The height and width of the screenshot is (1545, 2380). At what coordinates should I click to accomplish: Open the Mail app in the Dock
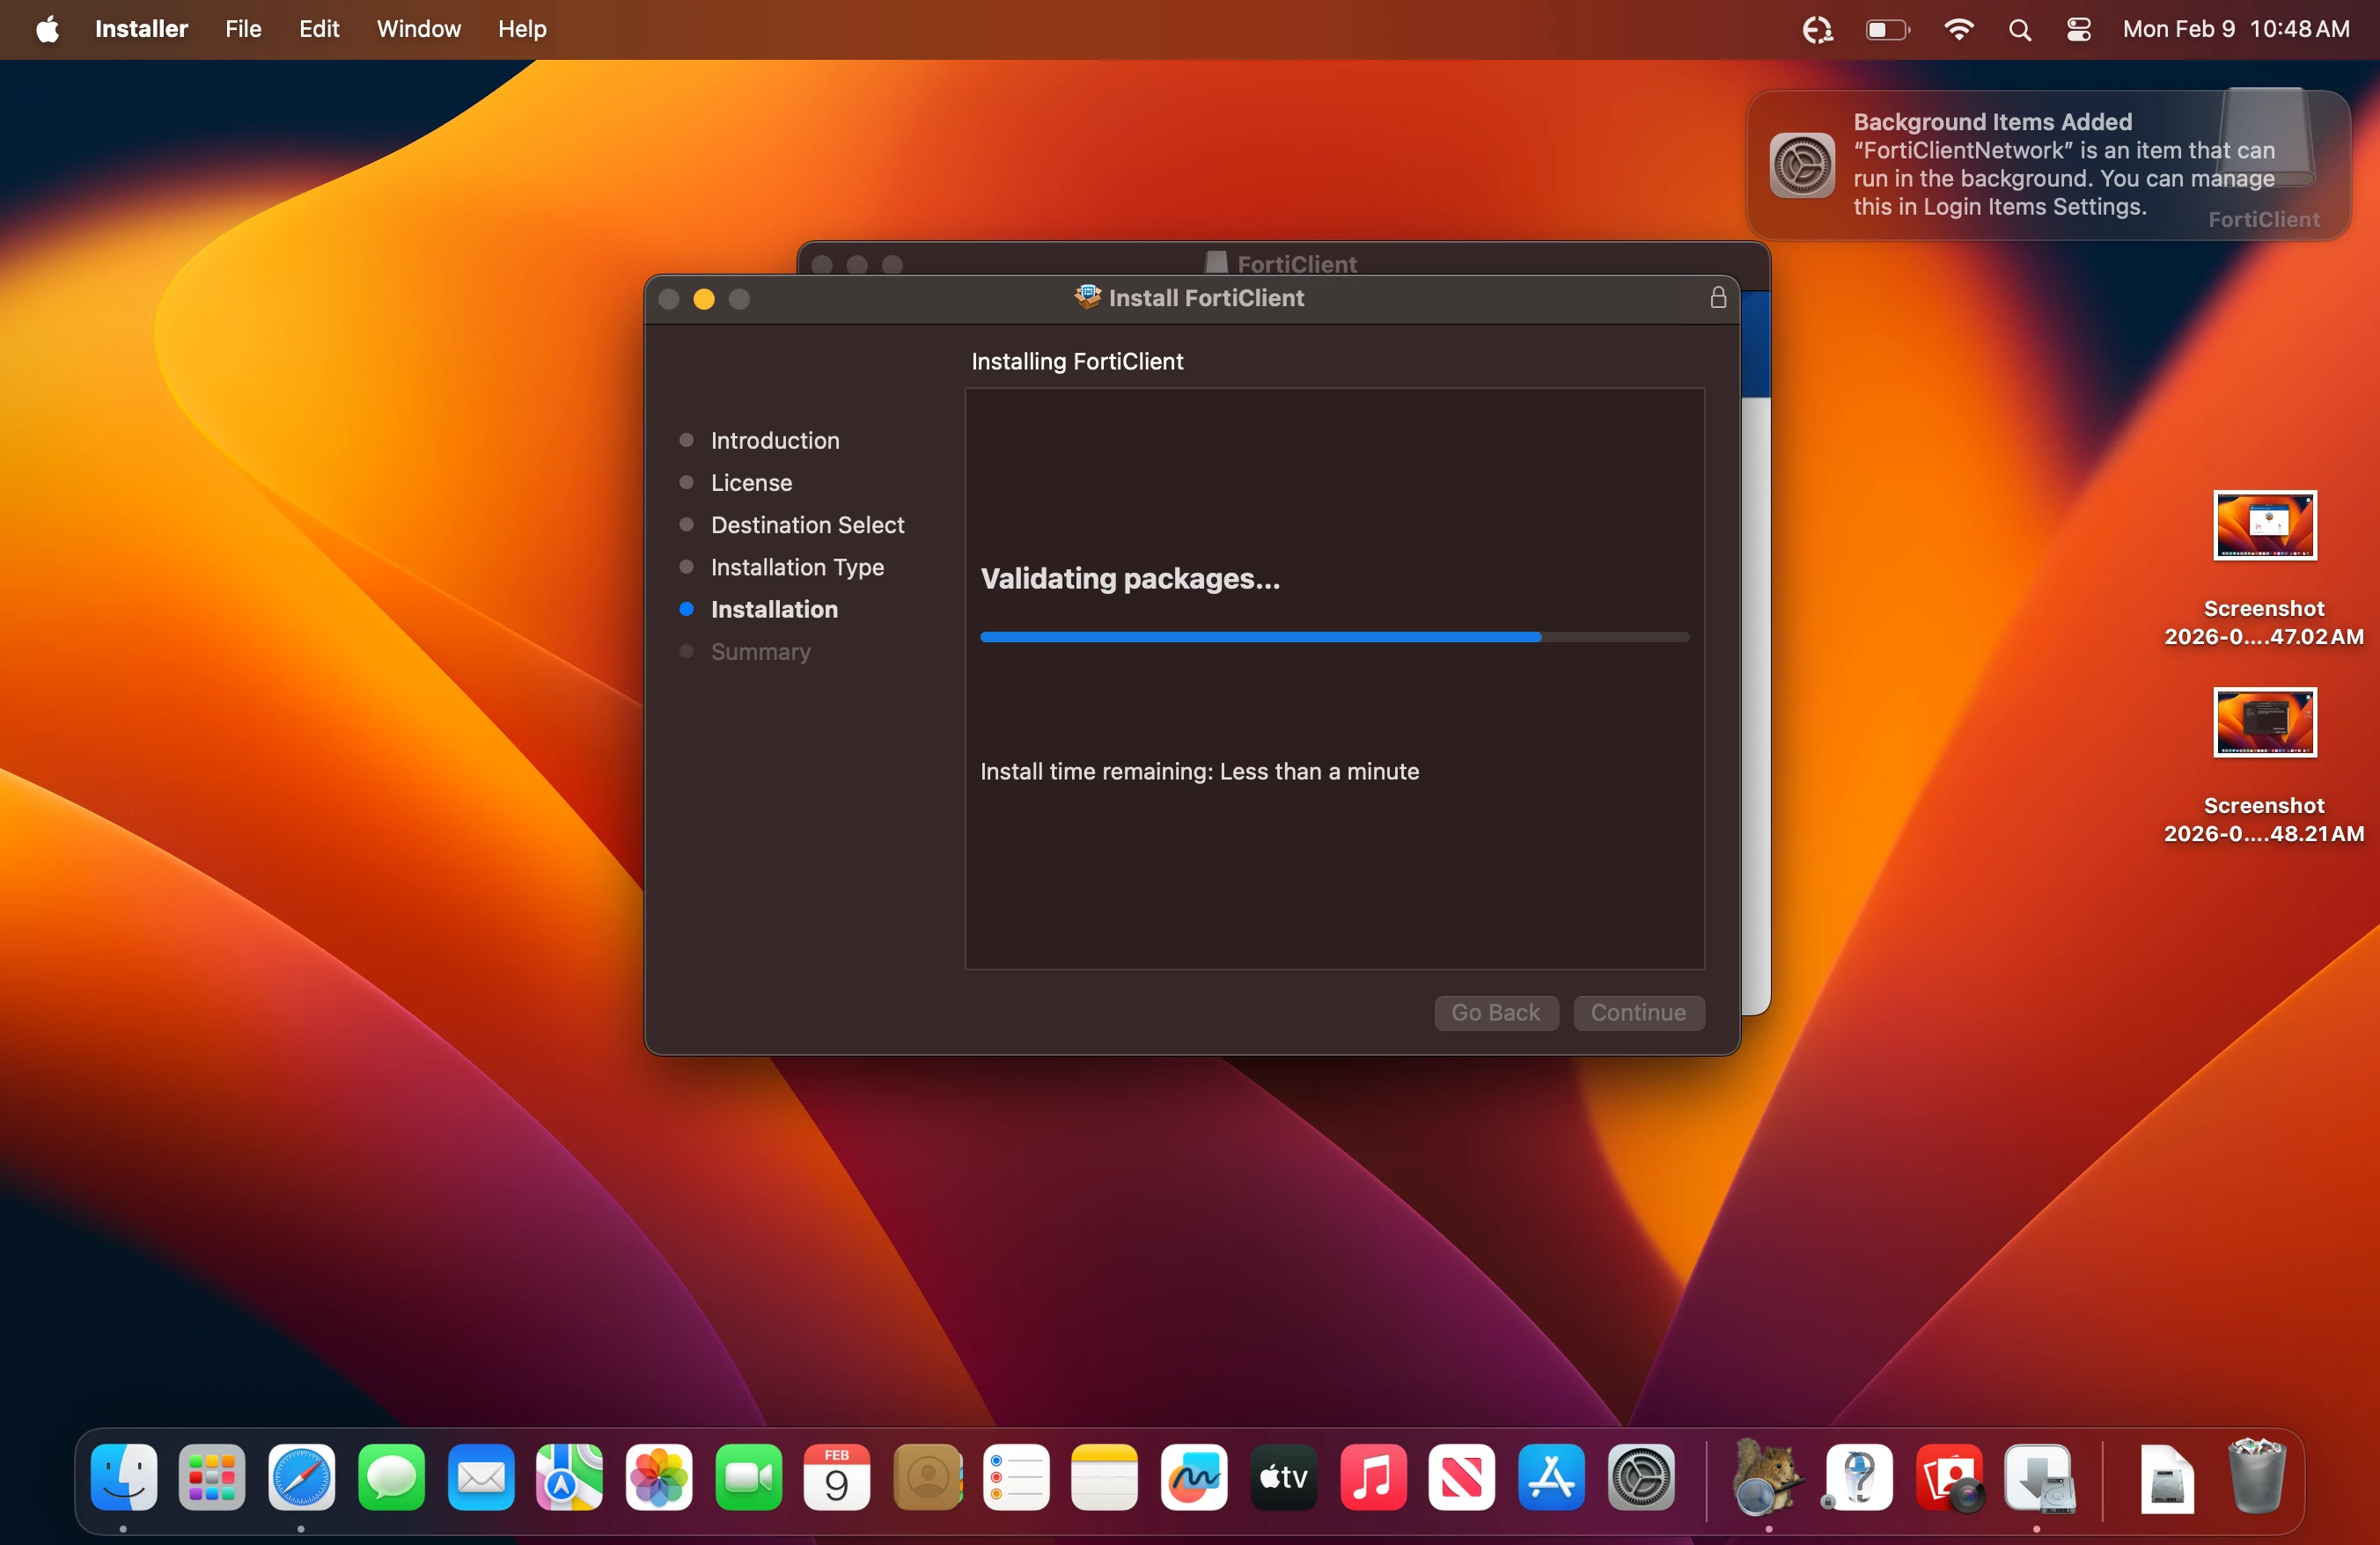click(481, 1477)
